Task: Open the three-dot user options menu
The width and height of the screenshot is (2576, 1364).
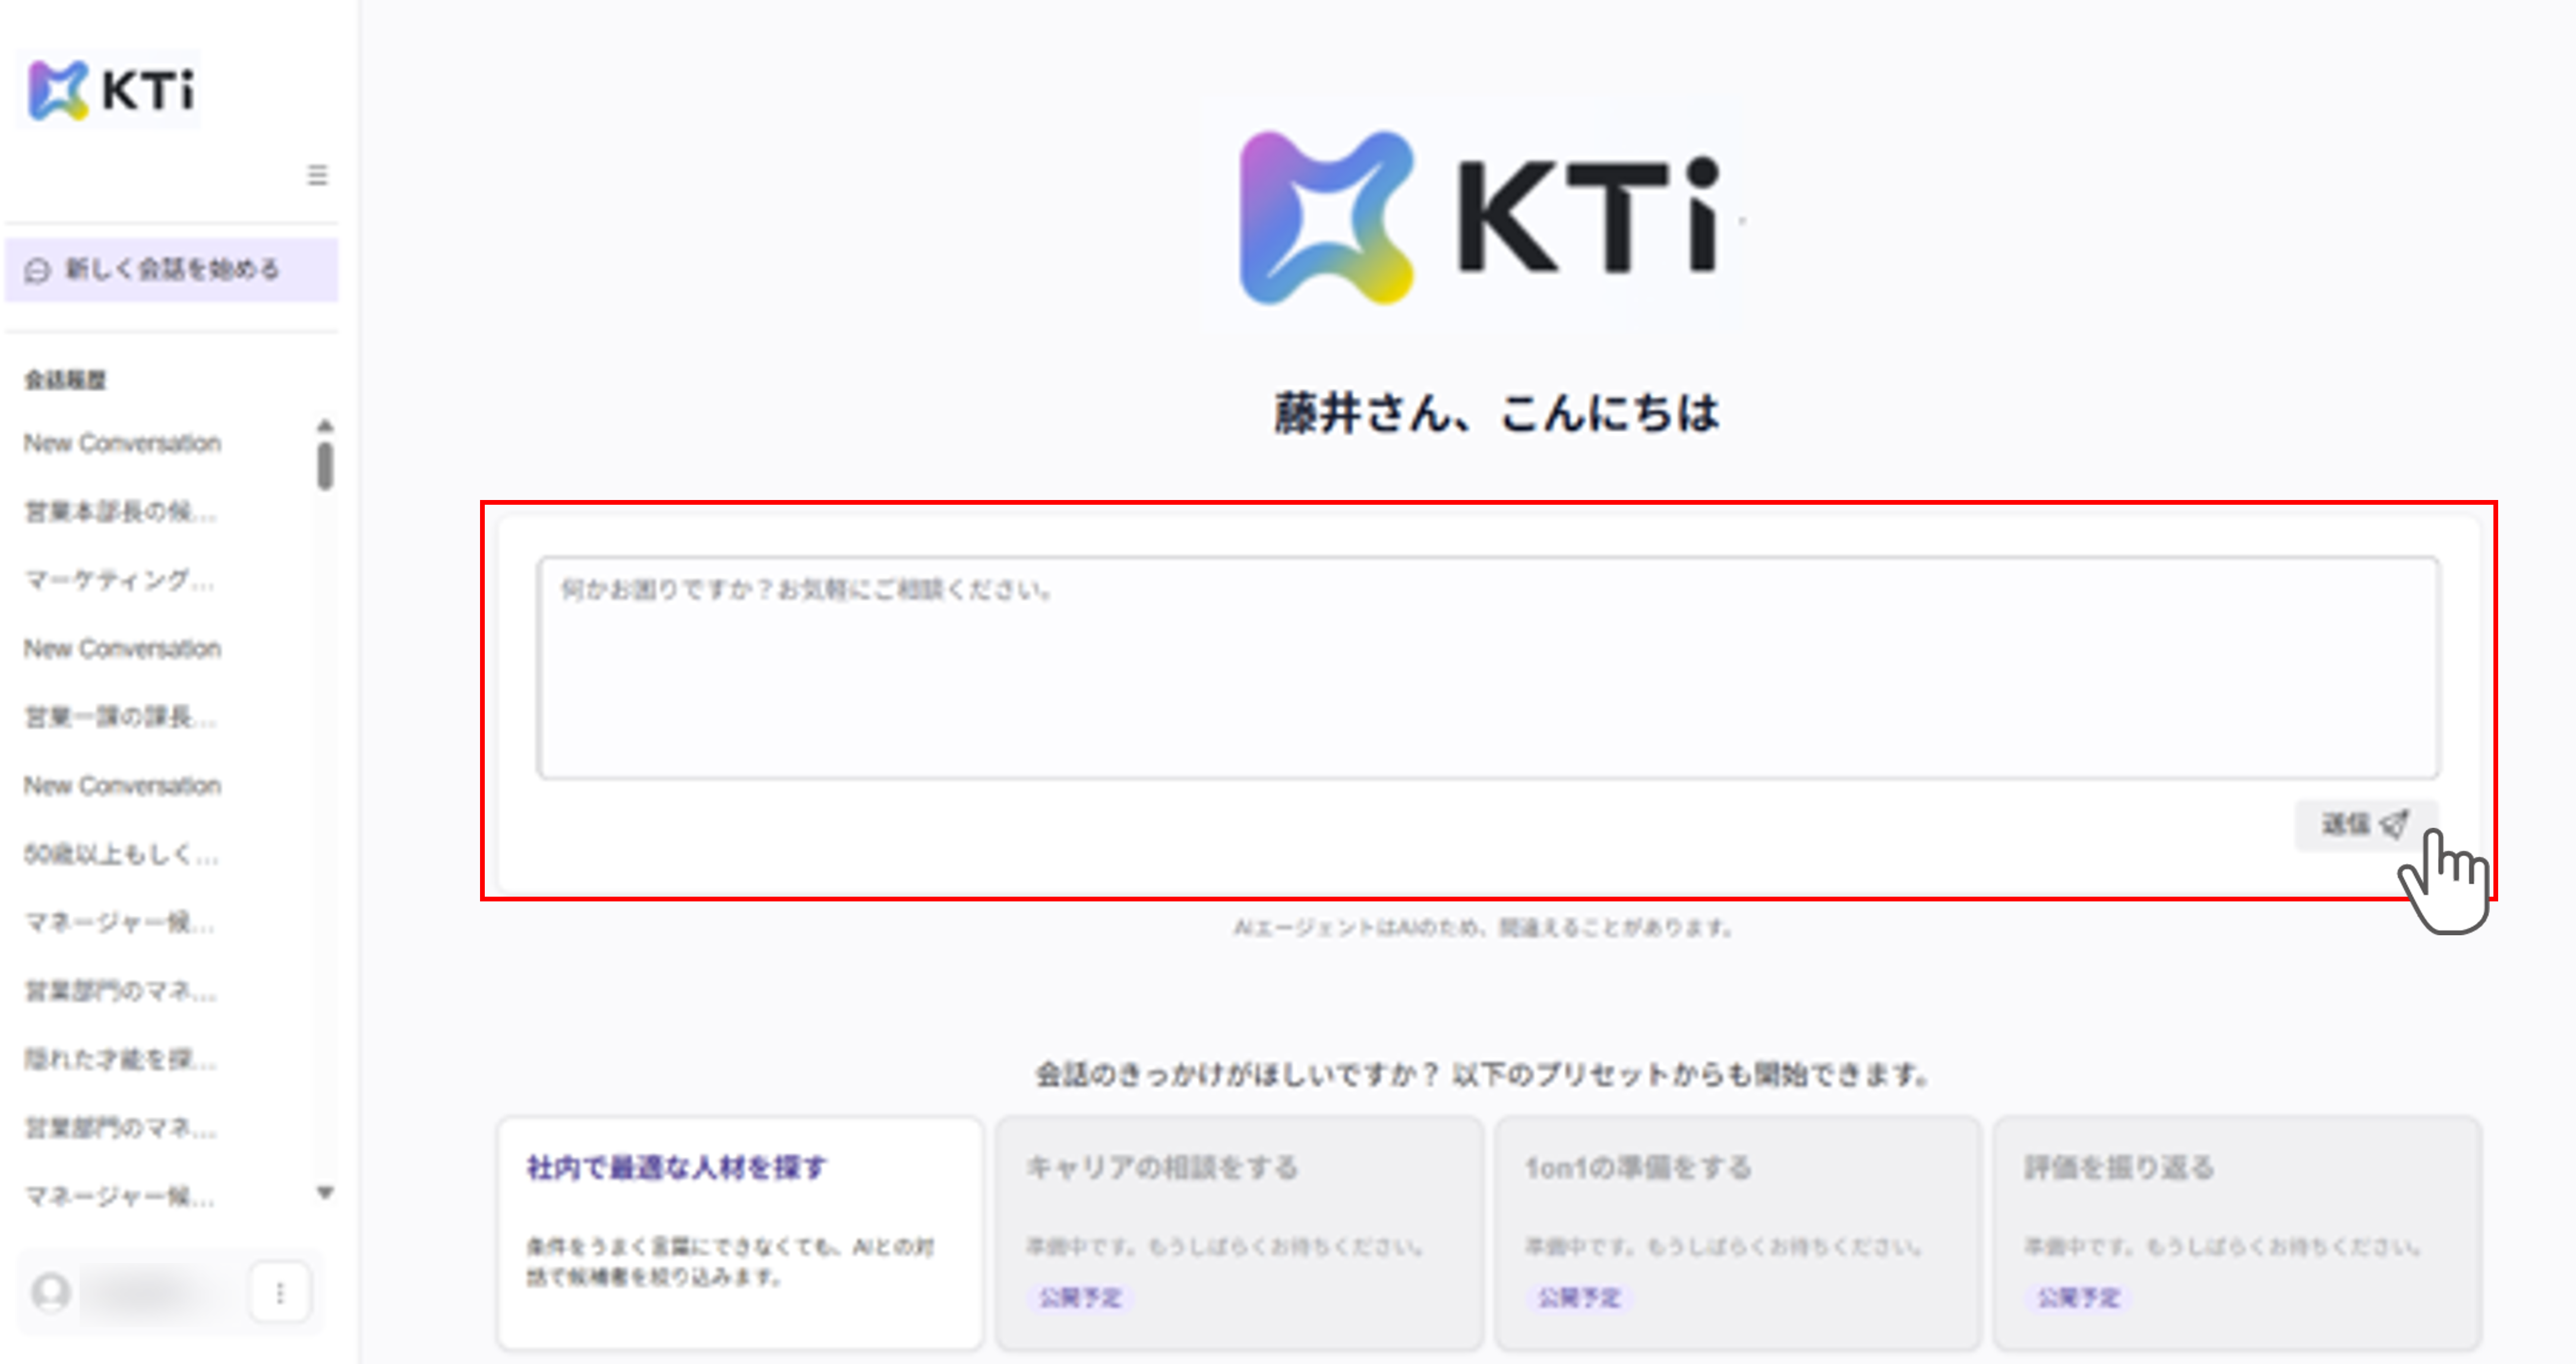Action: coord(280,1293)
